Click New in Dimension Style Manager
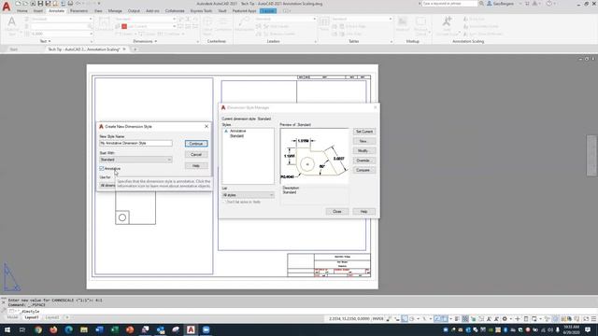 [363, 141]
